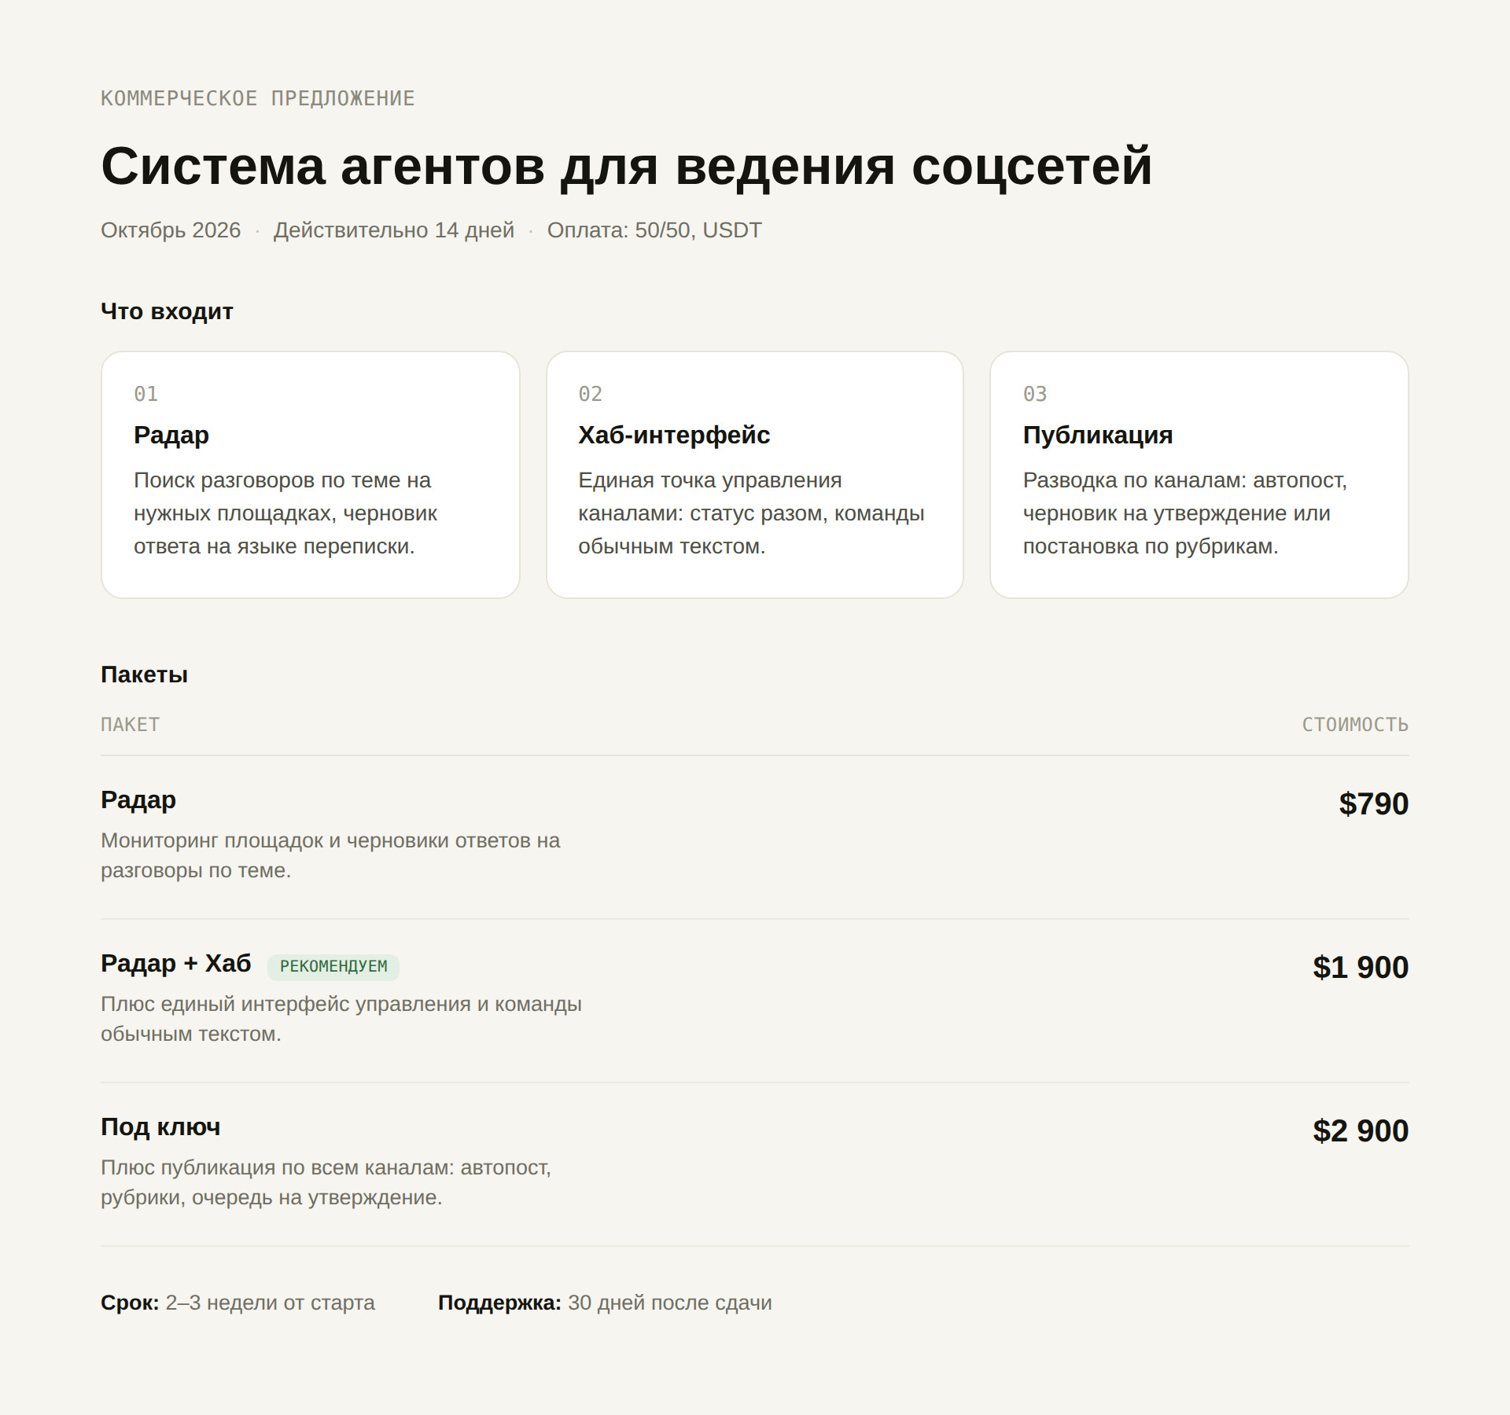Click the 'Пакеты' section heading
Image resolution: width=1510 pixels, height=1415 pixels.
pyautogui.click(x=144, y=674)
